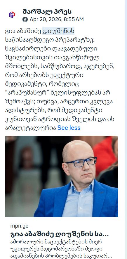Click the opening words გია აბაშიძე in post text
The width and height of the screenshot is (127, 259).
click(23, 31)
